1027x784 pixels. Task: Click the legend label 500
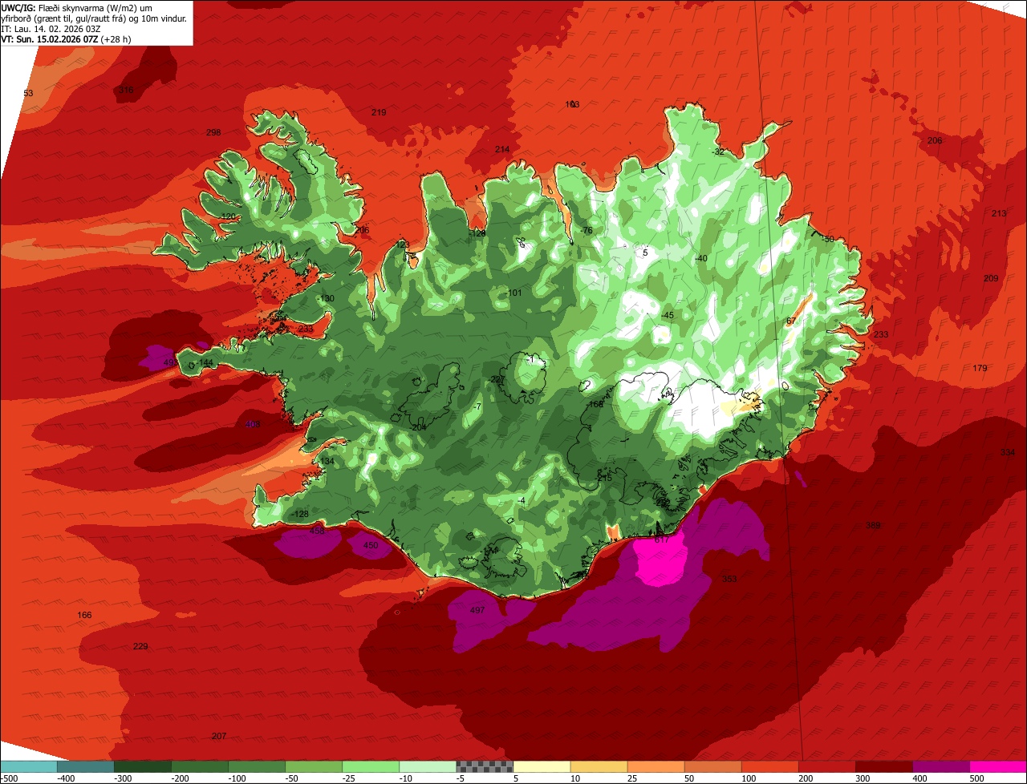[x=976, y=778]
